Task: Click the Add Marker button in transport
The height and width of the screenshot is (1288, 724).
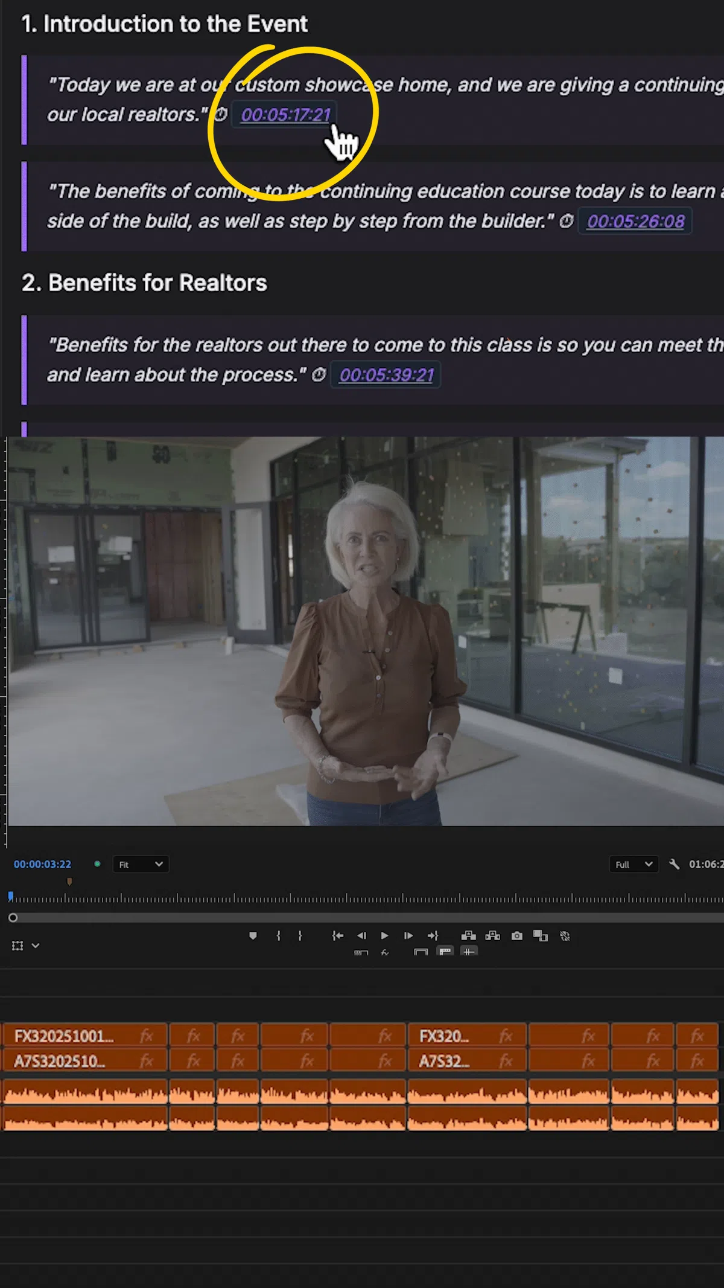Action: tap(253, 935)
